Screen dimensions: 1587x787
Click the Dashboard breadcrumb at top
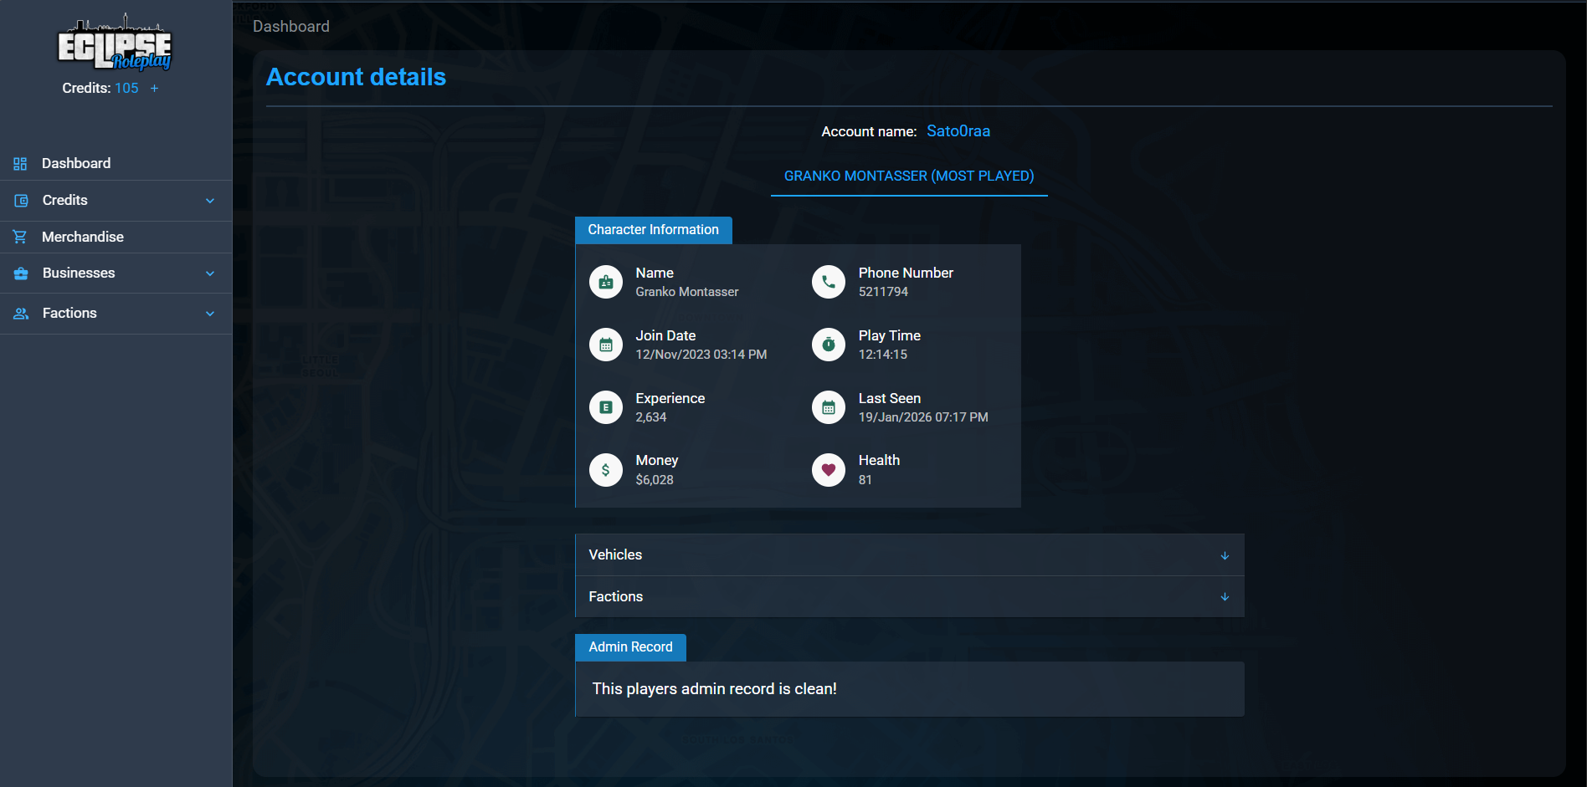click(291, 27)
